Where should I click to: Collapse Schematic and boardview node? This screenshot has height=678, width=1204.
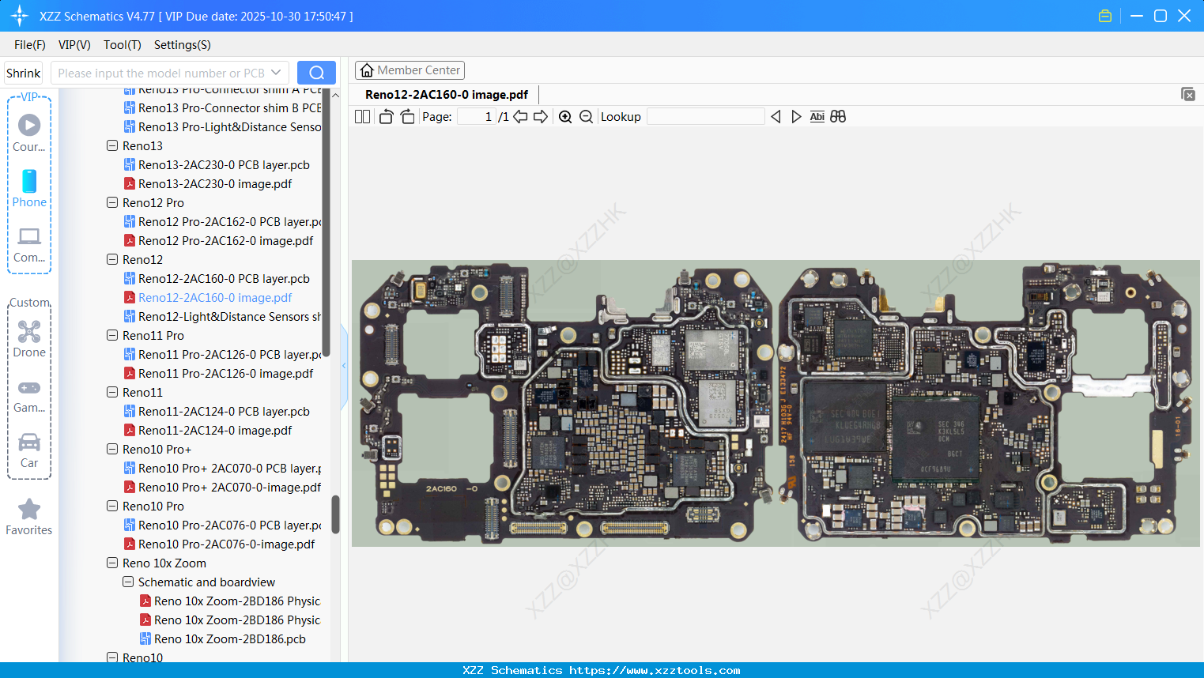tap(128, 582)
